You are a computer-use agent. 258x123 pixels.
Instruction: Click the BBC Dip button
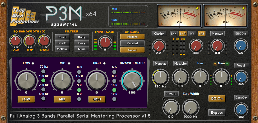pyautogui.click(x=241, y=34)
